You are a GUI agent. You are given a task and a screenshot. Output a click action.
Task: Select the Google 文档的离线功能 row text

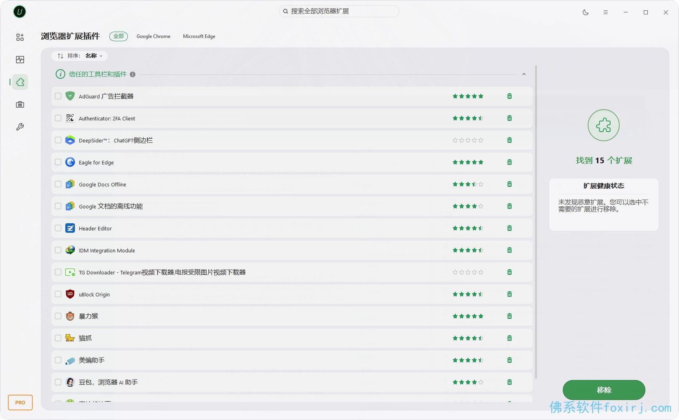click(x=111, y=206)
